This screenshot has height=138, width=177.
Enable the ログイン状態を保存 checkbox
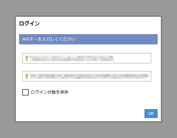click(25, 92)
